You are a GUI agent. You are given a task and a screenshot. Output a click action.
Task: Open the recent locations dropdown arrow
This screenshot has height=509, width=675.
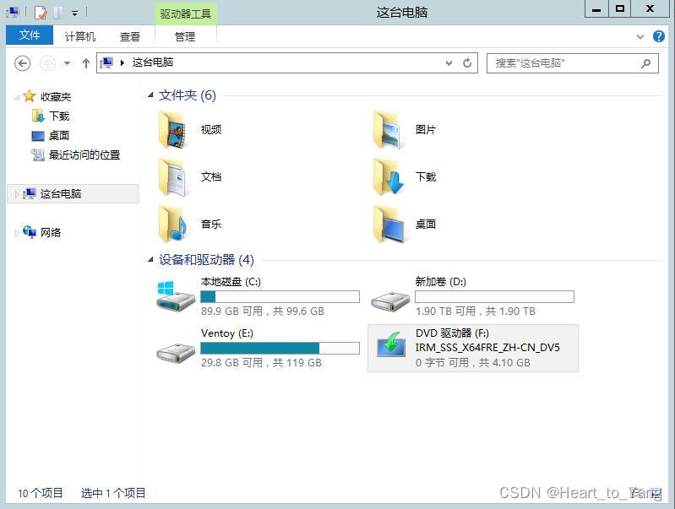[67, 63]
